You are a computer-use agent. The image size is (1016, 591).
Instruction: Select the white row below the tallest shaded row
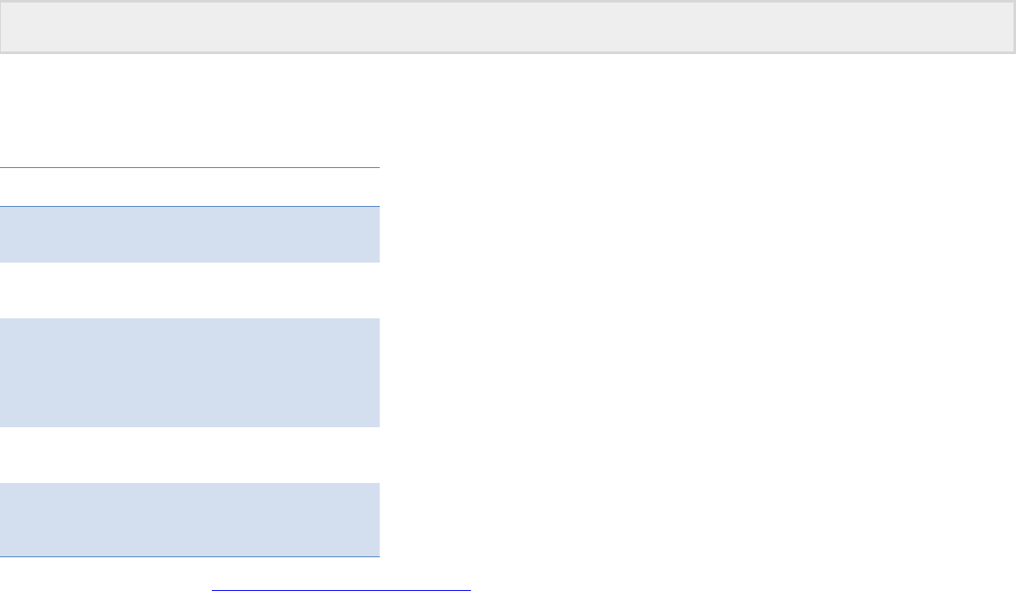tap(190, 455)
